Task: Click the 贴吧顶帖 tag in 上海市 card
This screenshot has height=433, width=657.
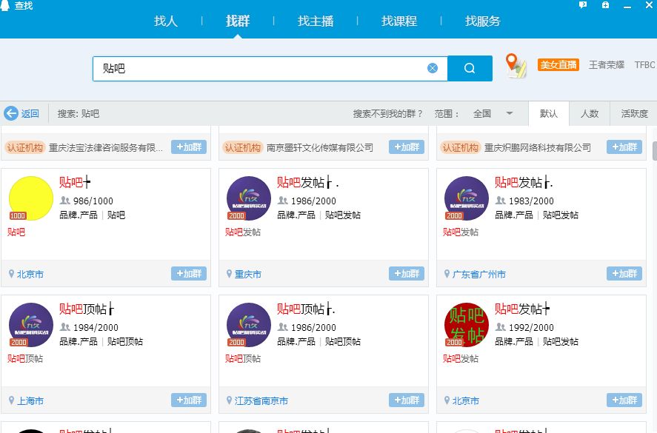Action: 125,342
